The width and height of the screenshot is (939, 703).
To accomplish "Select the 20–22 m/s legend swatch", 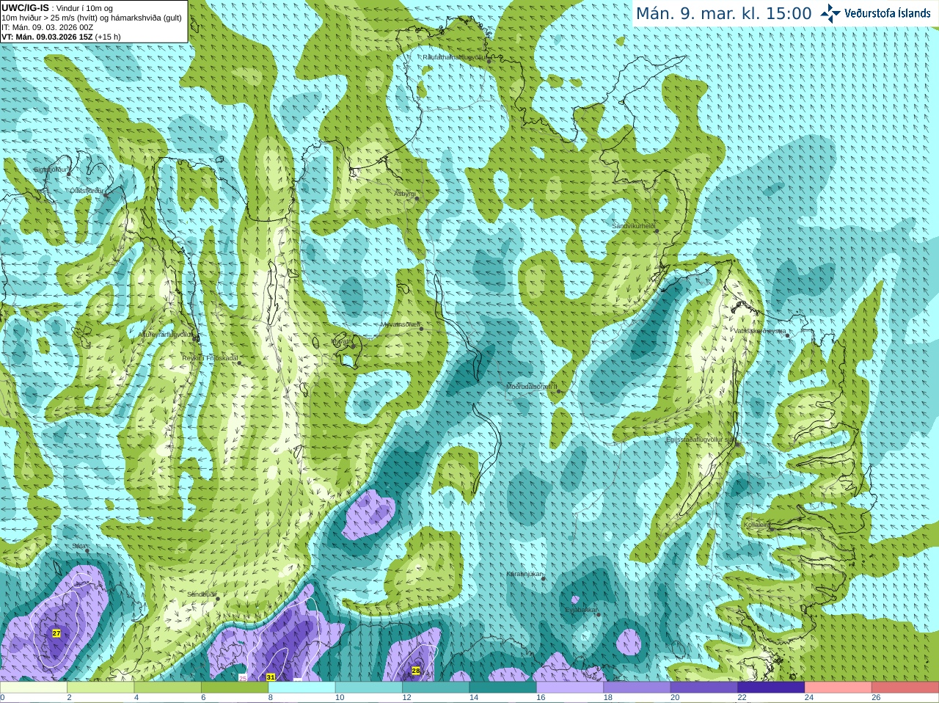I will tap(704, 688).
